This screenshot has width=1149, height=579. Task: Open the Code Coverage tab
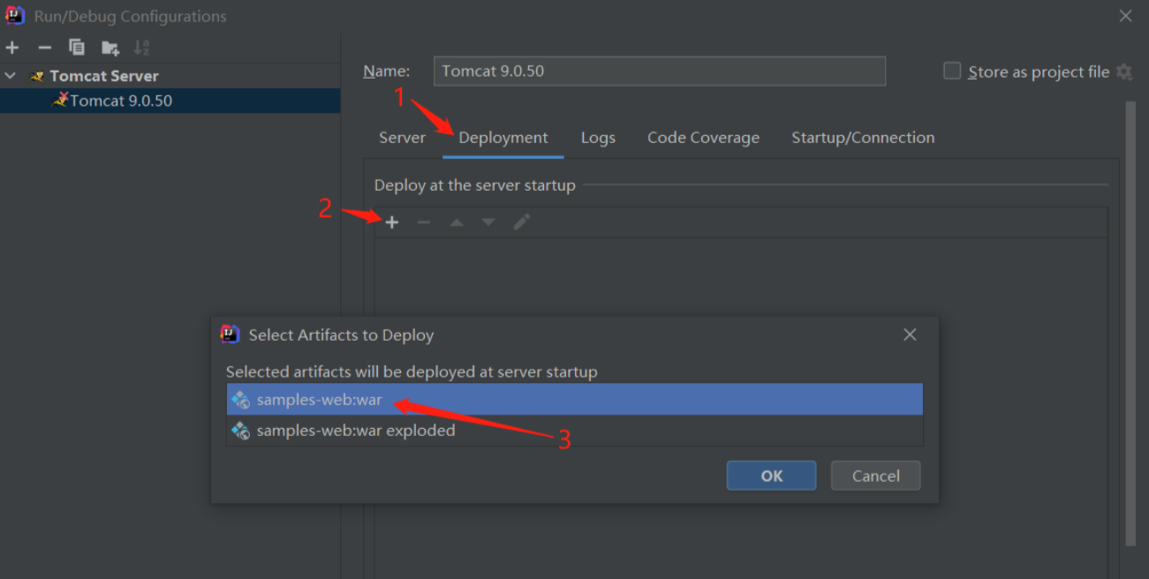click(703, 138)
